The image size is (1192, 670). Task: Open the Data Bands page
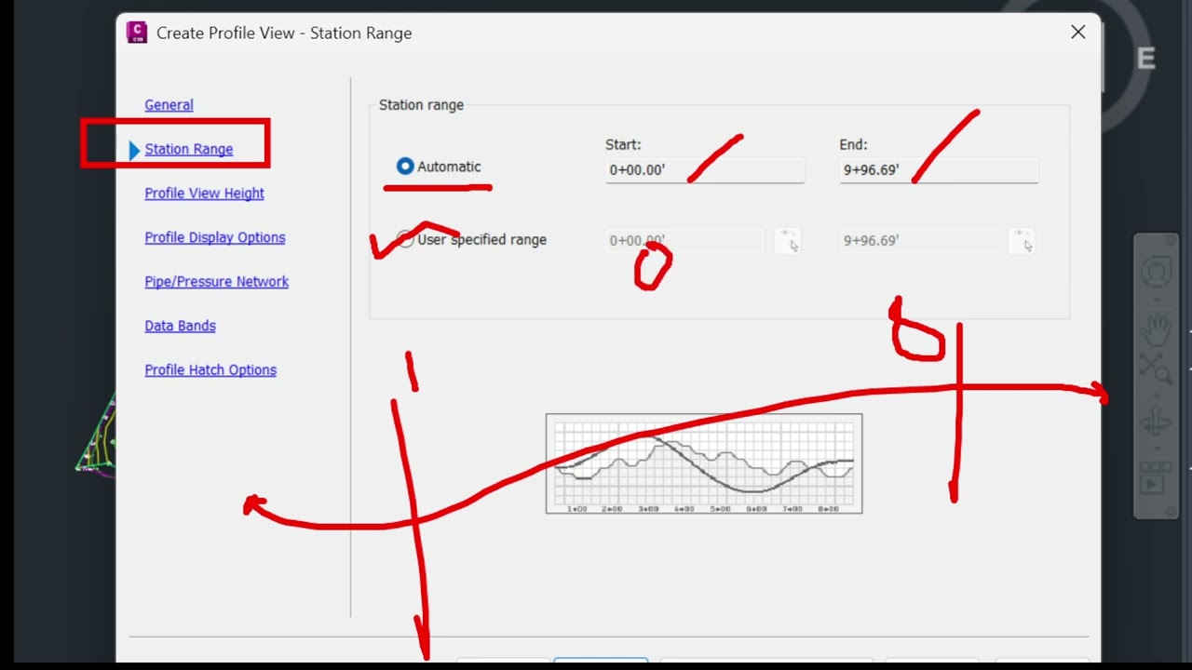(180, 326)
